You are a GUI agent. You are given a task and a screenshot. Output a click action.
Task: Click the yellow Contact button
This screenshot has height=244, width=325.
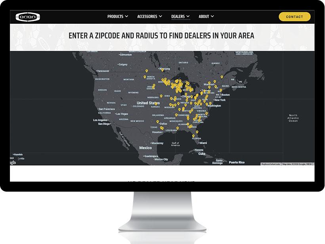tap(294, 17)
